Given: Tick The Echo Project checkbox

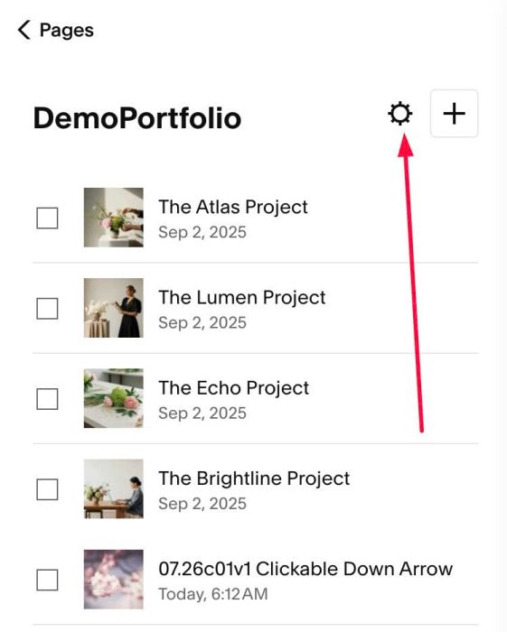Looking at the screenshot, I should pos(47,399).
